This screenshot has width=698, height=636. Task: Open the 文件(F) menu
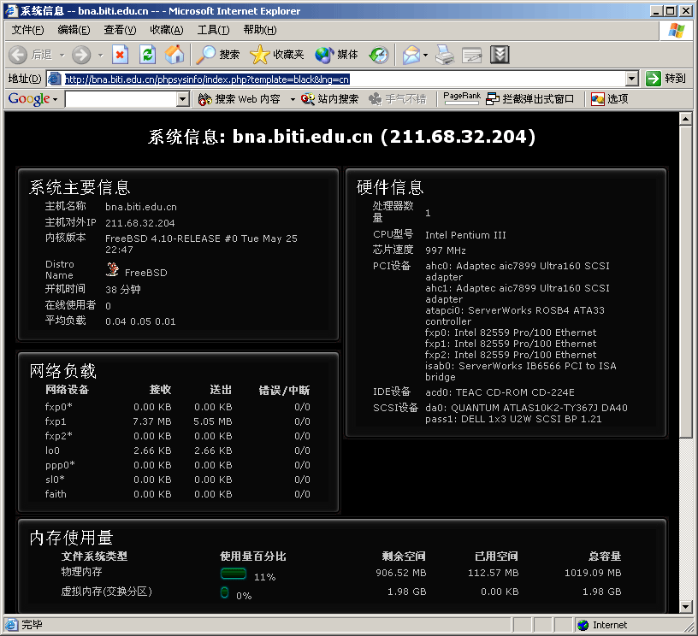[x=27, y=30]
